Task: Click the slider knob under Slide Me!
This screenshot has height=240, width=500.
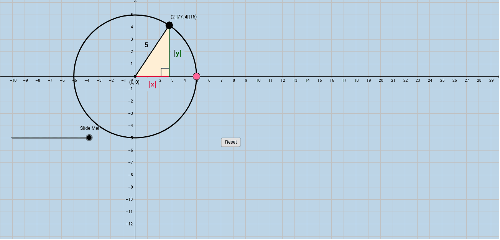Action: point(89,137)
